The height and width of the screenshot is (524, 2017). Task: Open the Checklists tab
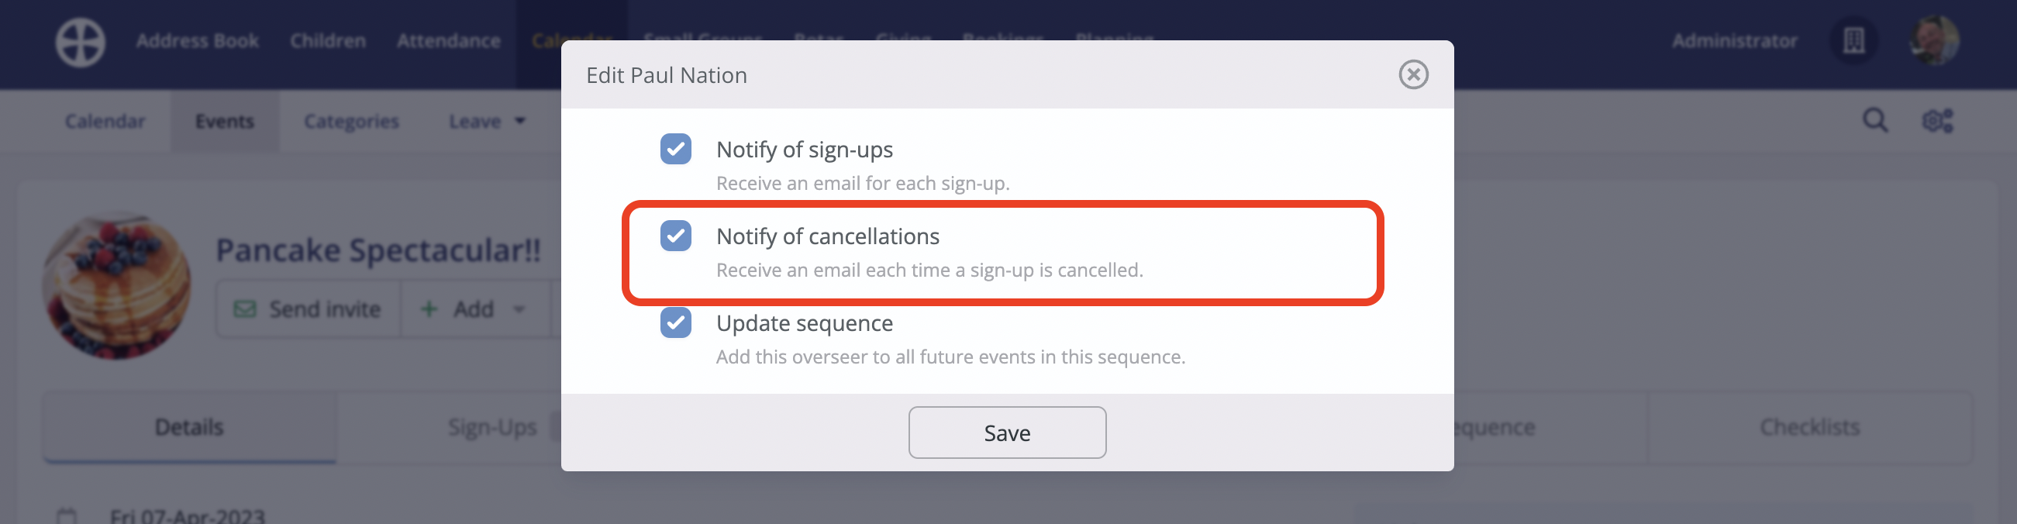[1808, 427]
